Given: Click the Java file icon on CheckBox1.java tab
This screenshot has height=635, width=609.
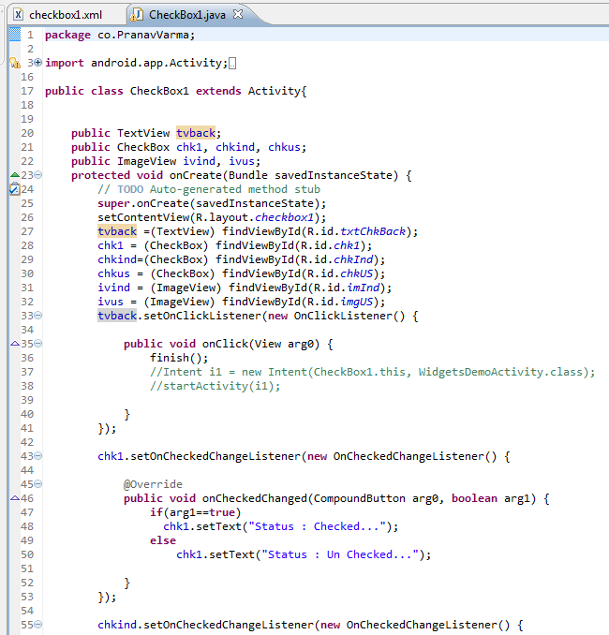Looking at the screenshot, I should pyautogui.click(x=137, y=15).
